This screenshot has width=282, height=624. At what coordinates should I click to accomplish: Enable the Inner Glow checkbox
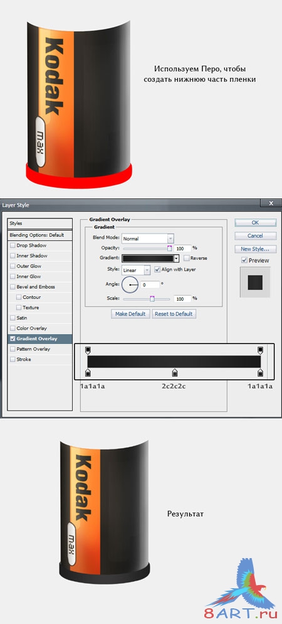tap(13, 277)
